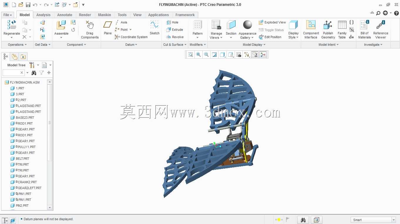Click the View Manager icon in graphics toolbar
Screen dimensions: 400x224
239,55
